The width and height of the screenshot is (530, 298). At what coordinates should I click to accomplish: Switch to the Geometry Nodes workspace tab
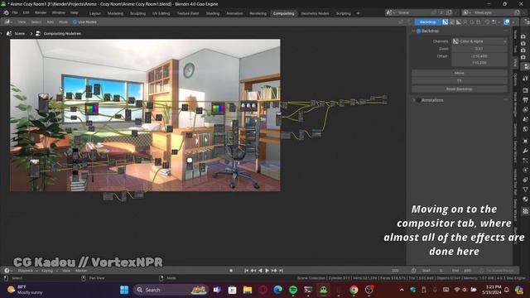pyautogui.click(x=315, y=13)
